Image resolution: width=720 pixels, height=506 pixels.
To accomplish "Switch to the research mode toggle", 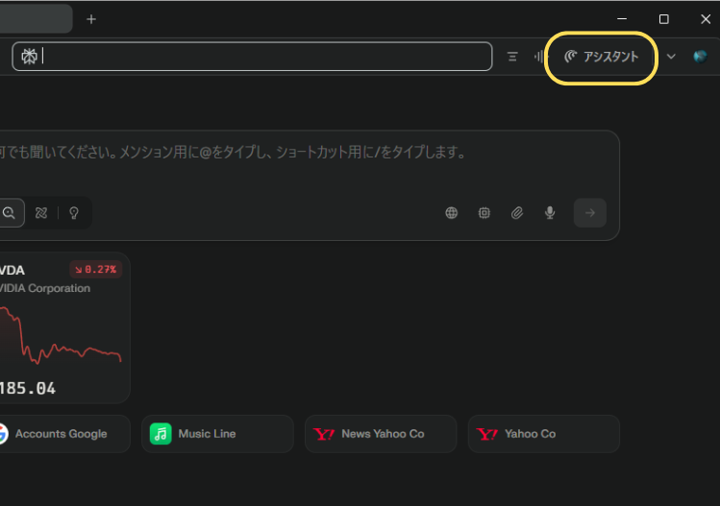I will point(40,213).
